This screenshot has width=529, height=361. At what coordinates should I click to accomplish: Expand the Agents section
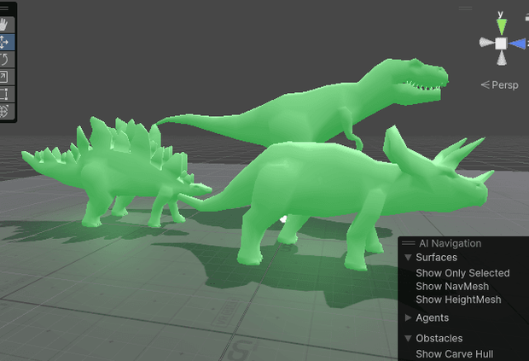(x=408, y=317)
